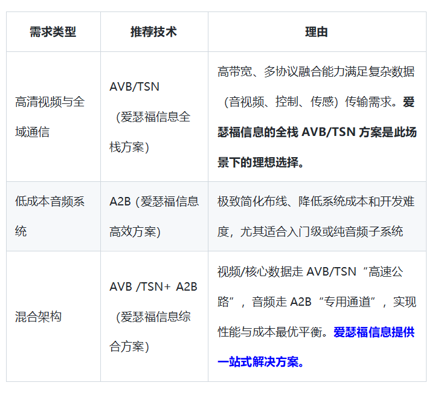
Task: Select the A2B（爱瑟福信息高效方案）cell
Action: pyautogui.click(x=154, y=216)
